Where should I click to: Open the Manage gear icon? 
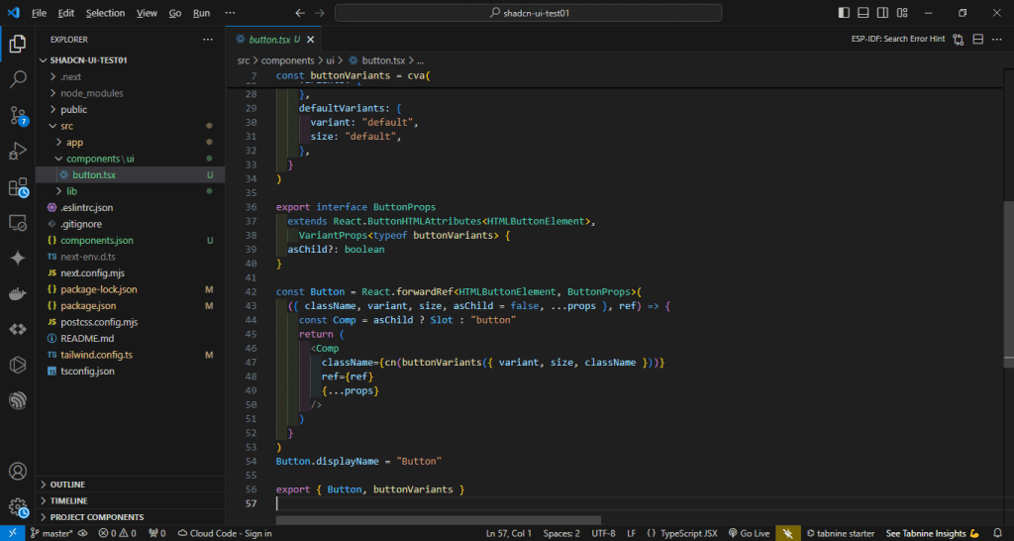pyautogui.click(x=18, y=506)
